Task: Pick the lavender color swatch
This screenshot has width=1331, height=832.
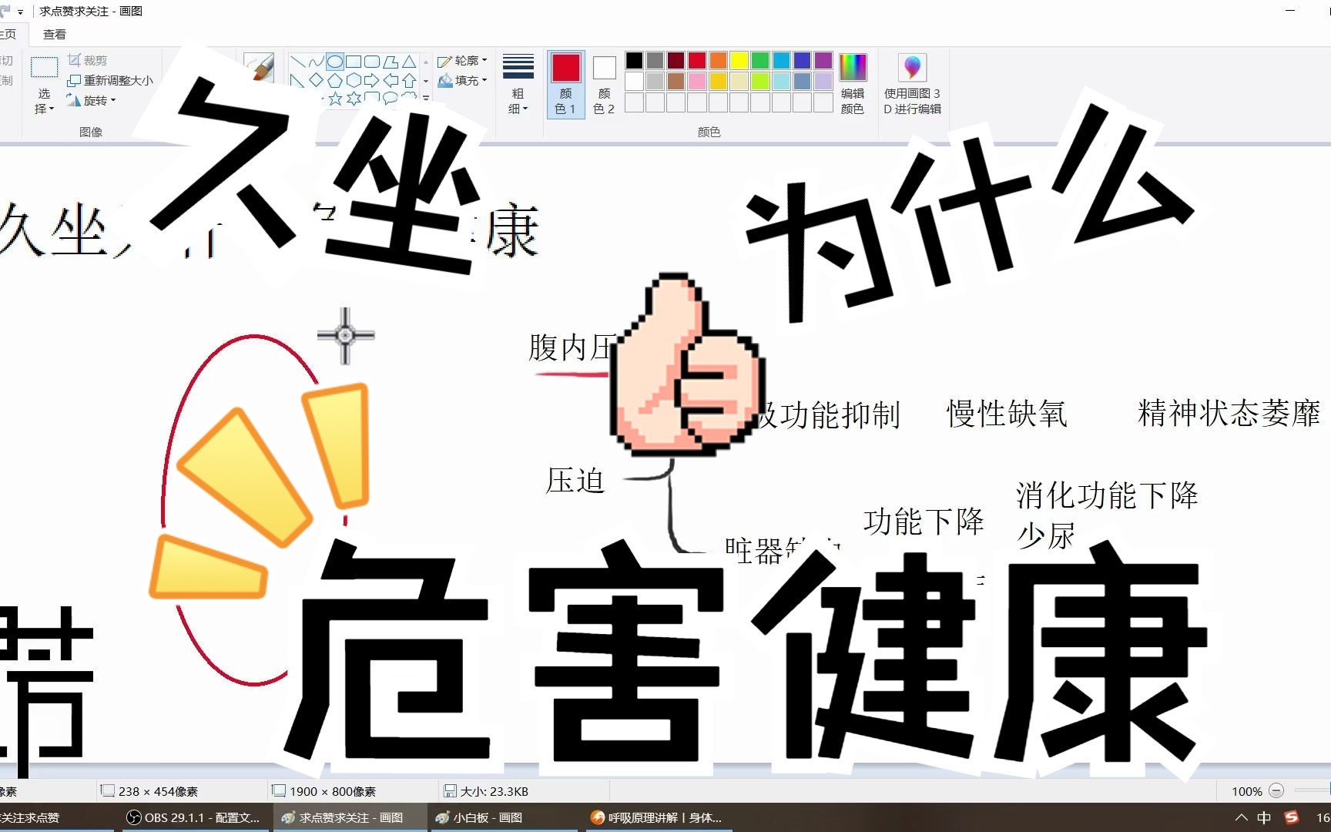Action: pyautogui.click(x=823, y=81)
